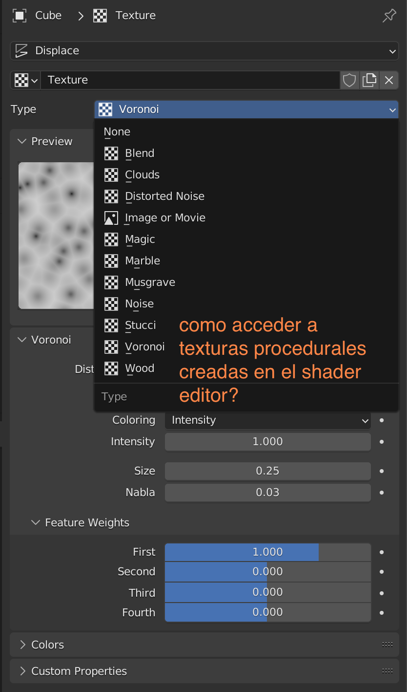Select Image or Movie texture type
This screenshot has height=692, width=407.
coord(246,218)
